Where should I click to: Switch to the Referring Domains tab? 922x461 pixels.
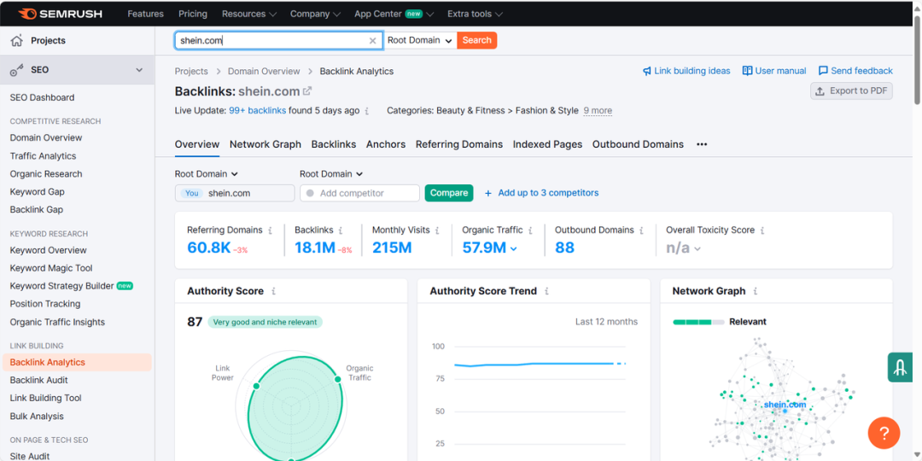click(x=459, y=144)
